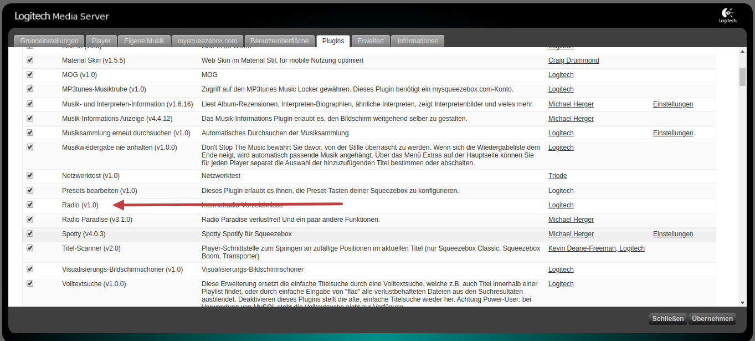This screenshot has height=341, width=755.
Task: Open Logitech link for Visualisierungs-Bildschirmschoner
Action: [x=561, y=269]
